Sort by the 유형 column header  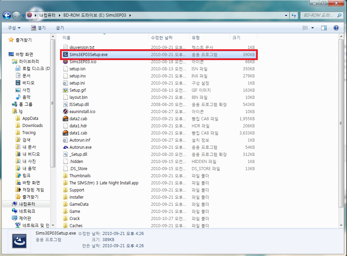pos(196,38)
